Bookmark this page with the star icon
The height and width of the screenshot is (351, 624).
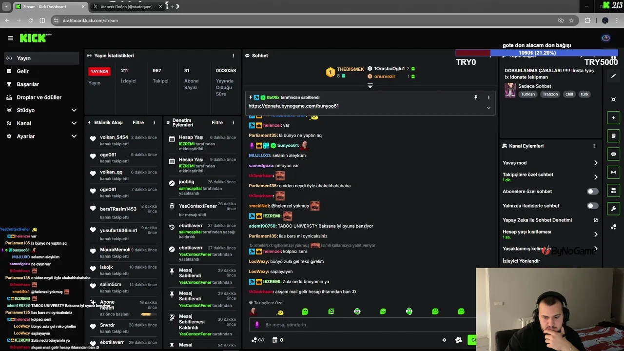571,20
